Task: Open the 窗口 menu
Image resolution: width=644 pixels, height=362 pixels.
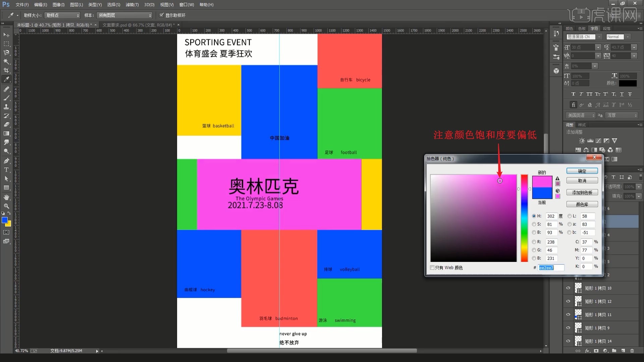Action: (186, 5)
